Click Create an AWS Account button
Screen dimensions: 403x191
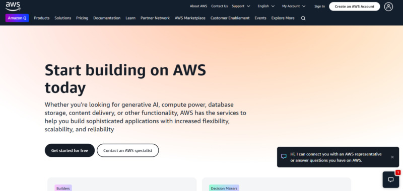[x=355, y=7]
